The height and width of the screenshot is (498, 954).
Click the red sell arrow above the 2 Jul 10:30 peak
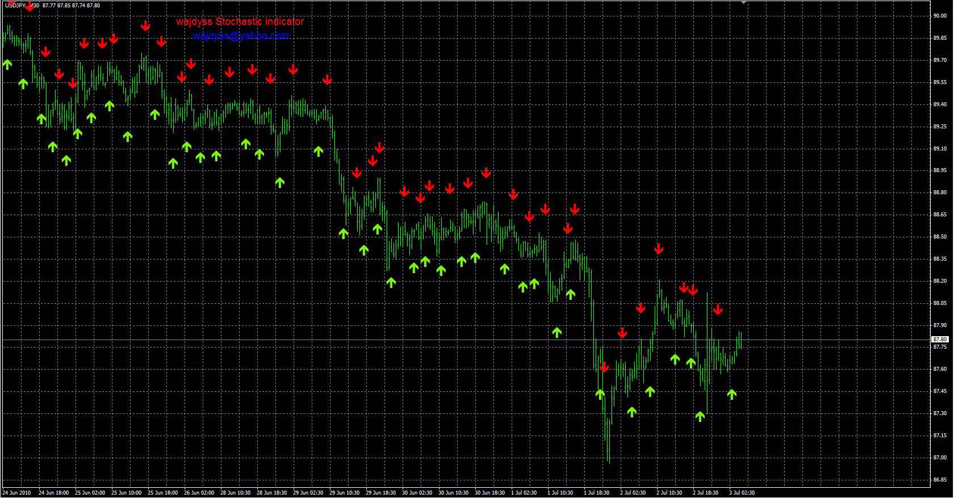click(x=659, y=249)
